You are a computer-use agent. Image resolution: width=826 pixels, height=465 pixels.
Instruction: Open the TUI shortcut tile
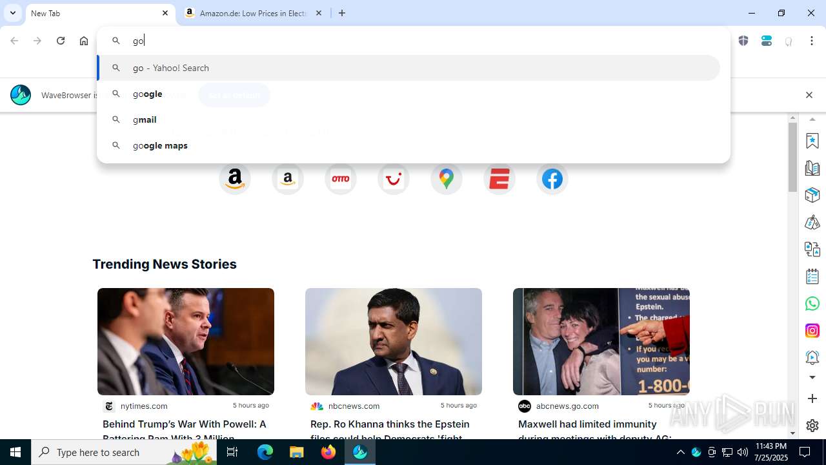tap(394, 179)
